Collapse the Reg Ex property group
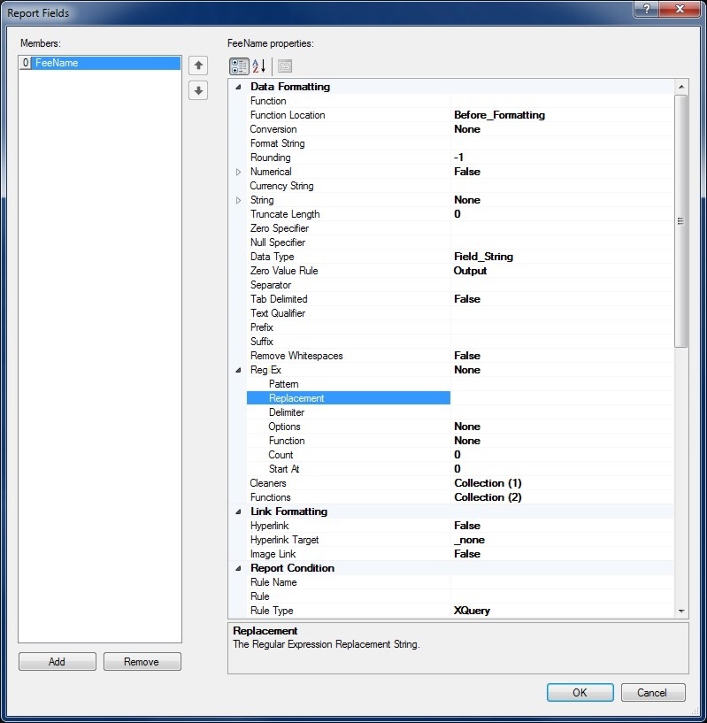 point(238,370)
